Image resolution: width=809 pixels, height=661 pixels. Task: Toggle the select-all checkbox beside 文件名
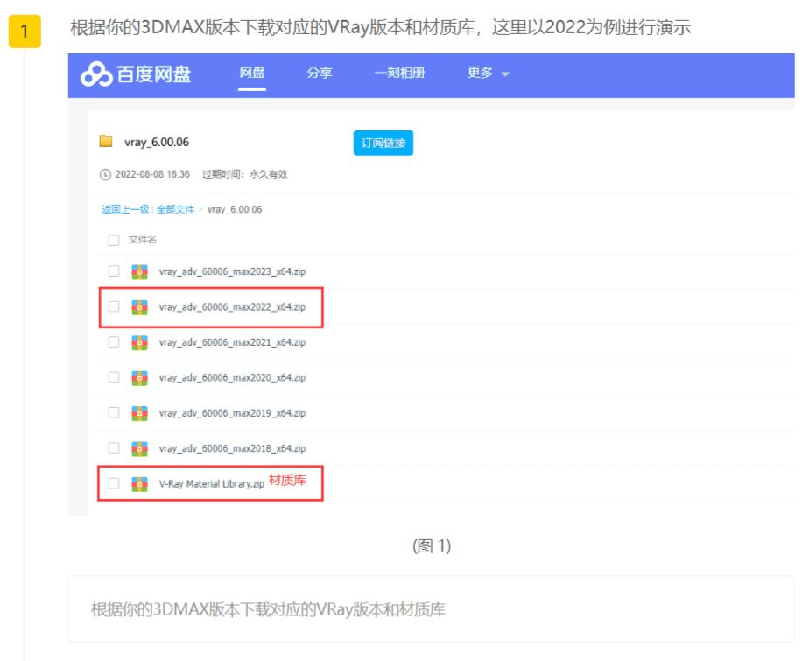(114, 240)
